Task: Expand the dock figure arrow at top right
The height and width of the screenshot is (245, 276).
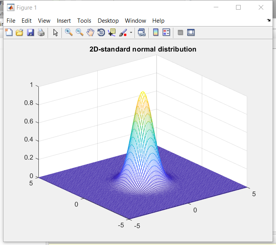Action: point(269,20)
